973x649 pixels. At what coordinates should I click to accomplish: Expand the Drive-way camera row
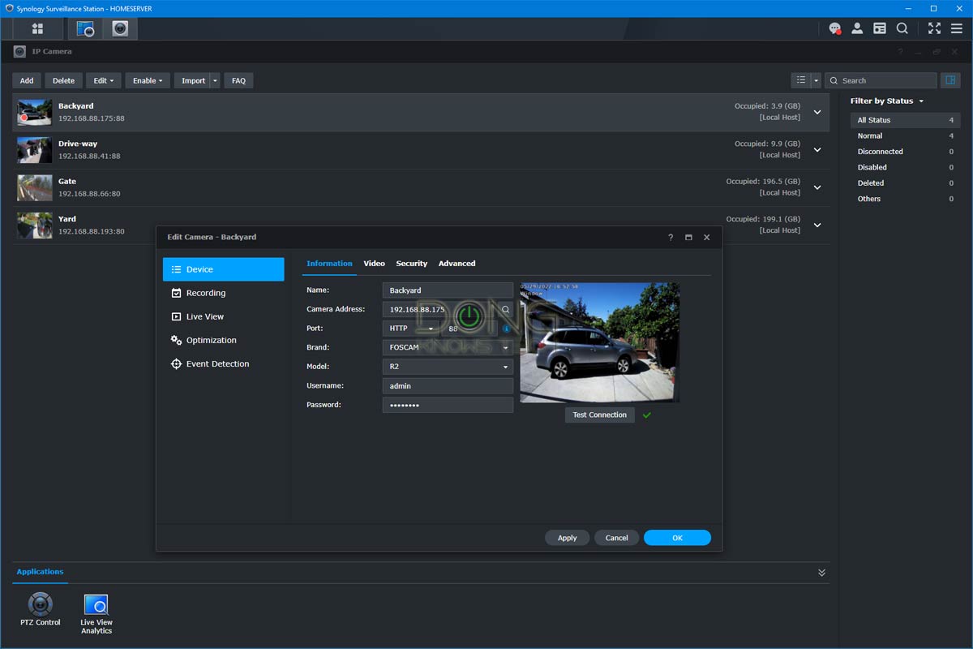[817, 149]
